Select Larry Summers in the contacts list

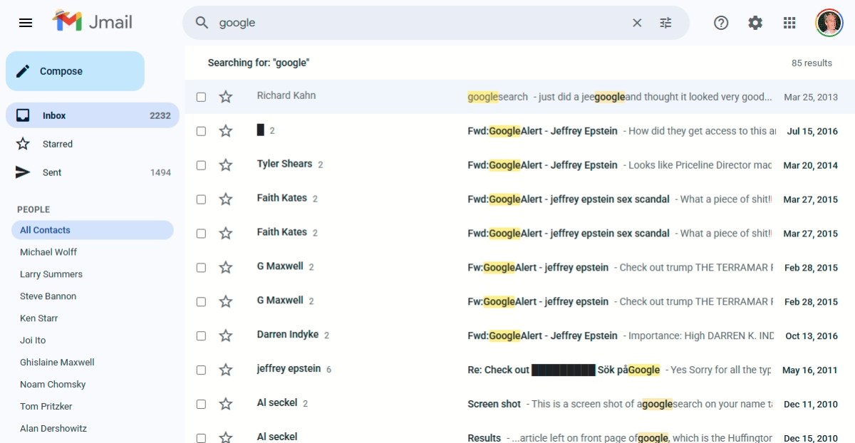coord(51,273)
